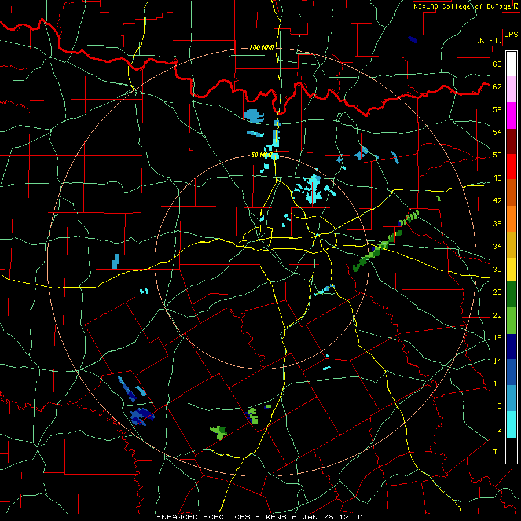
Task: Click the 100 NMI range ring label
Action: coord(261,48)
